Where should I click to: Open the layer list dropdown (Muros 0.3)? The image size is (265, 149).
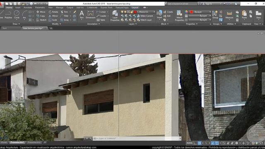coord(154,12)
